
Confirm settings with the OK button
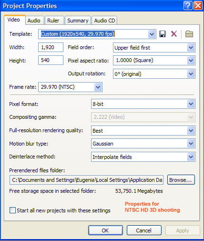(105, 230)
